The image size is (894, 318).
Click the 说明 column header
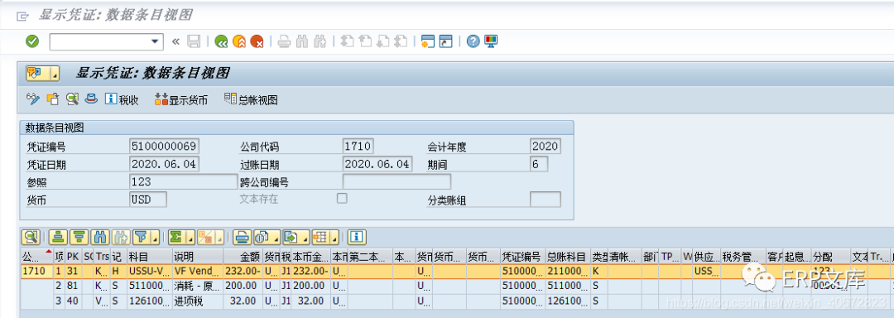pyautogui.click(x=197, y=257)
